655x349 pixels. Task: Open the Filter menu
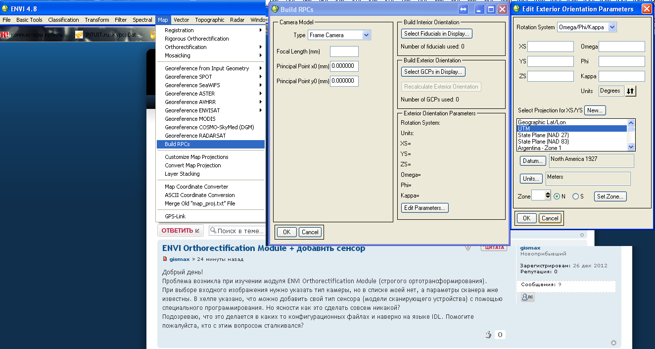click(x=121, y=20)
